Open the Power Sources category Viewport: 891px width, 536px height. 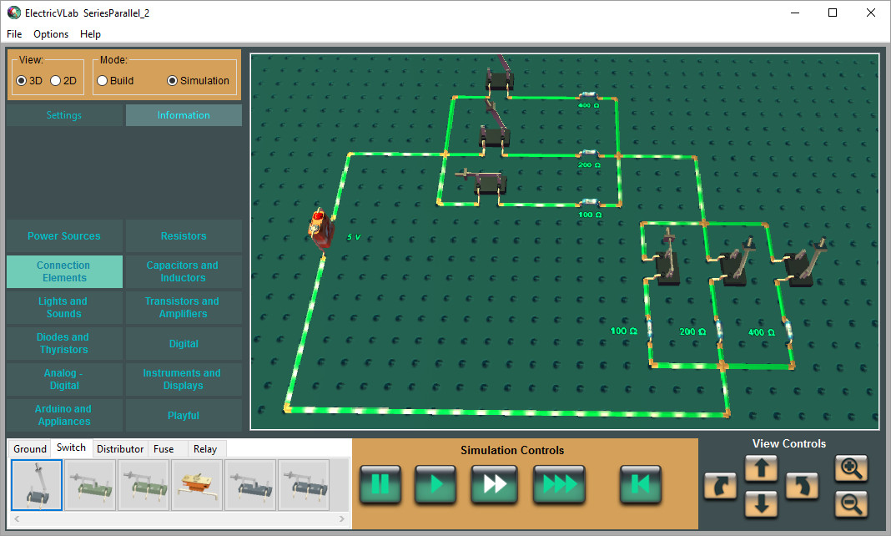coord(63,235)
